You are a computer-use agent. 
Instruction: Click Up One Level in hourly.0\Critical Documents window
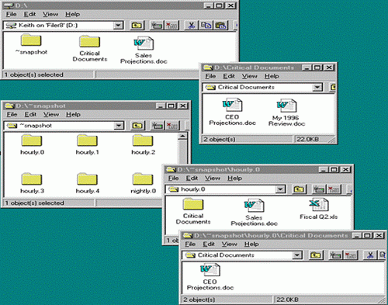(316, 255)
